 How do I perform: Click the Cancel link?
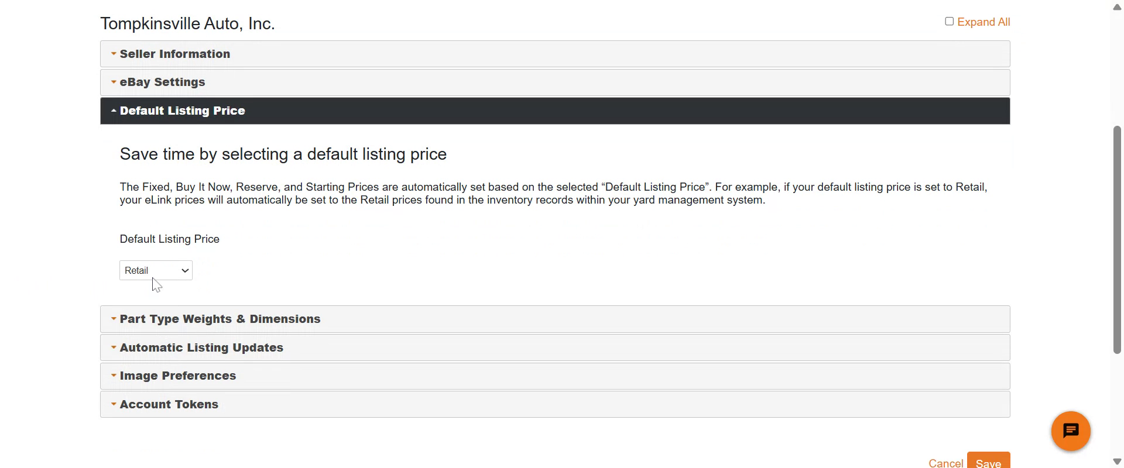pyautogui.click(x=945, y=463)
